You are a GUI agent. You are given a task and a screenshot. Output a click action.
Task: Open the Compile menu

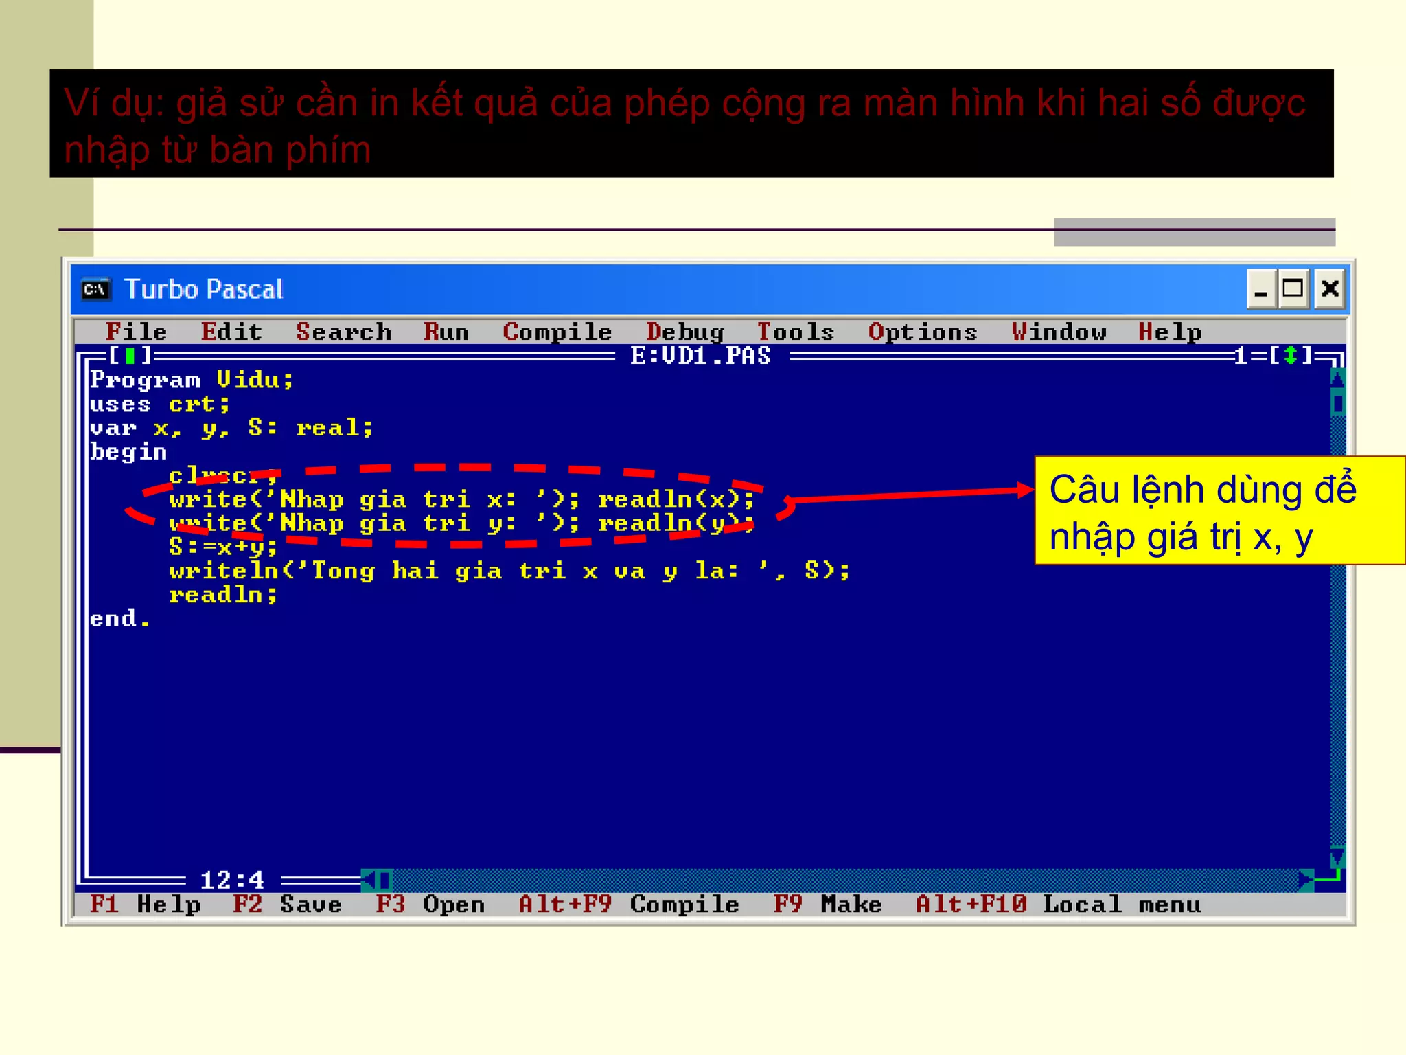(x=557, y=332)
